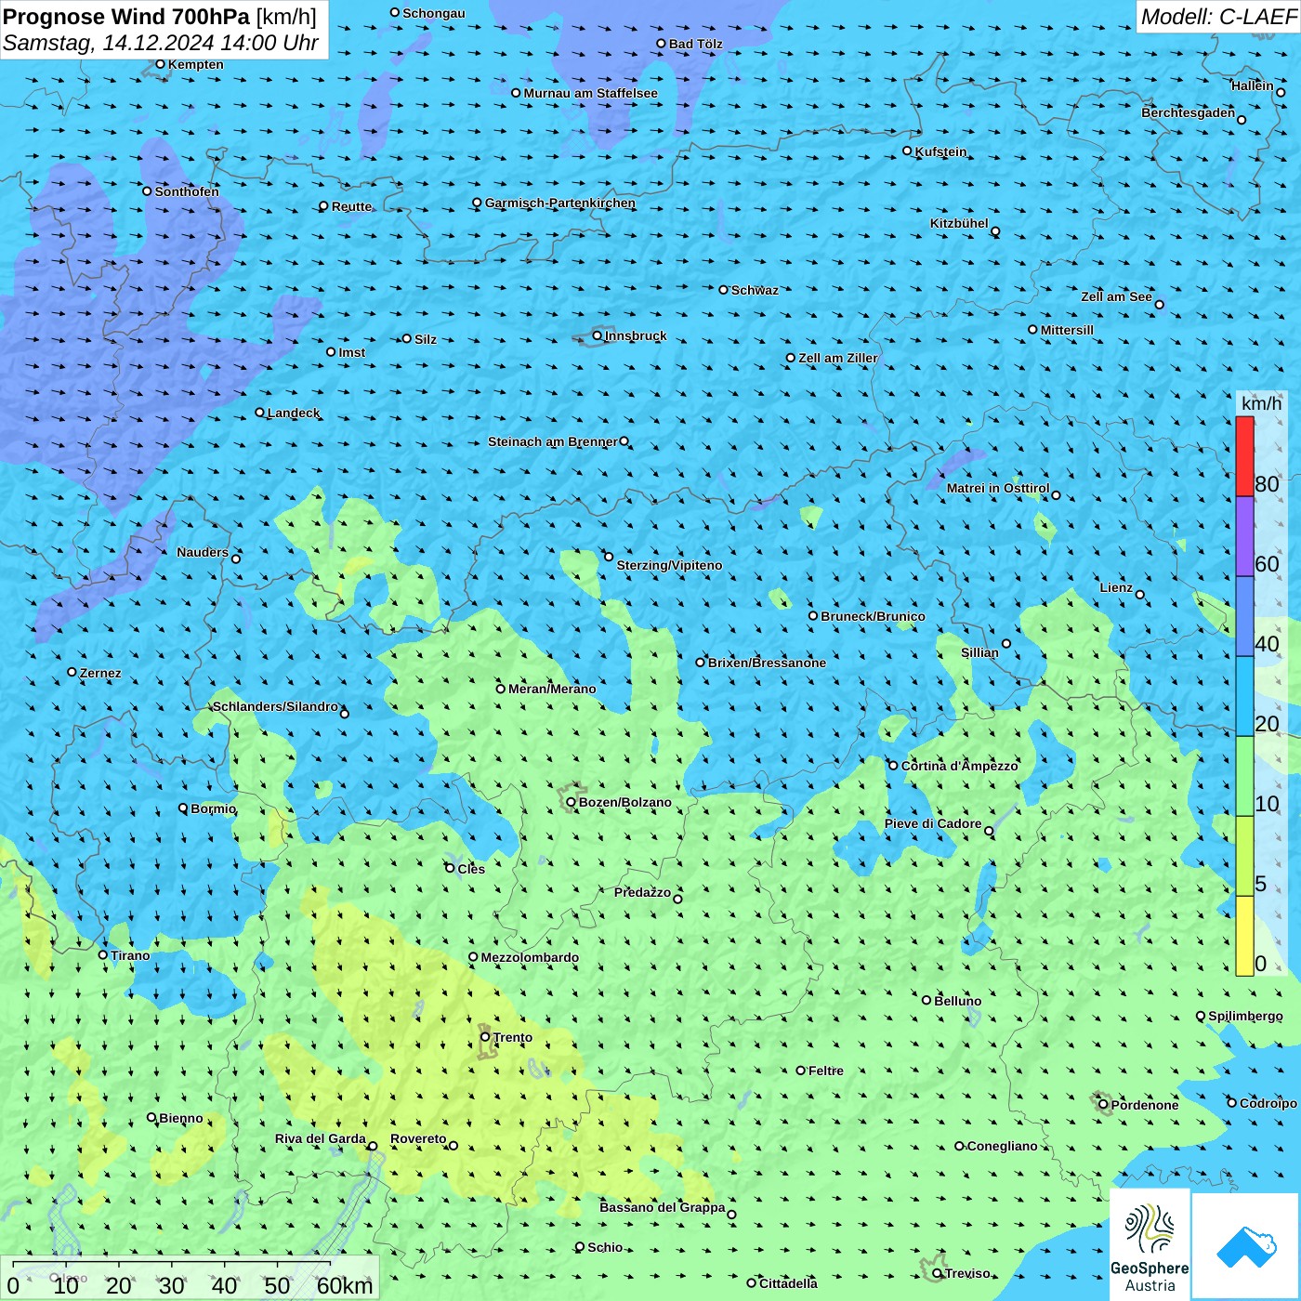Click the GeoSphere Austria logo
This screenshot has width=1301, height=1301.
1150,1244
